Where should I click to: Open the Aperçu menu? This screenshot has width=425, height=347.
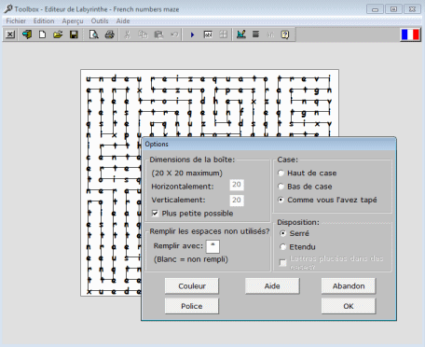73,21
